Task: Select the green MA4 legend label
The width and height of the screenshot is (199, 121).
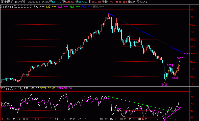Action: point(76,6)
